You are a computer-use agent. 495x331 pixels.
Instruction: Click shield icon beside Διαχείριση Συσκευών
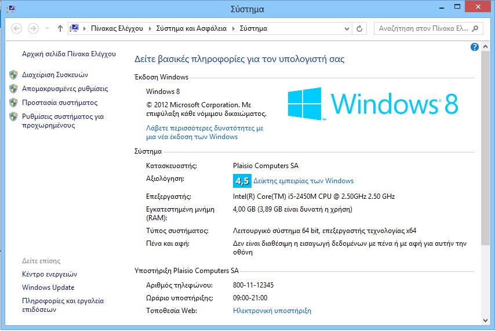[x=13, y=75]
